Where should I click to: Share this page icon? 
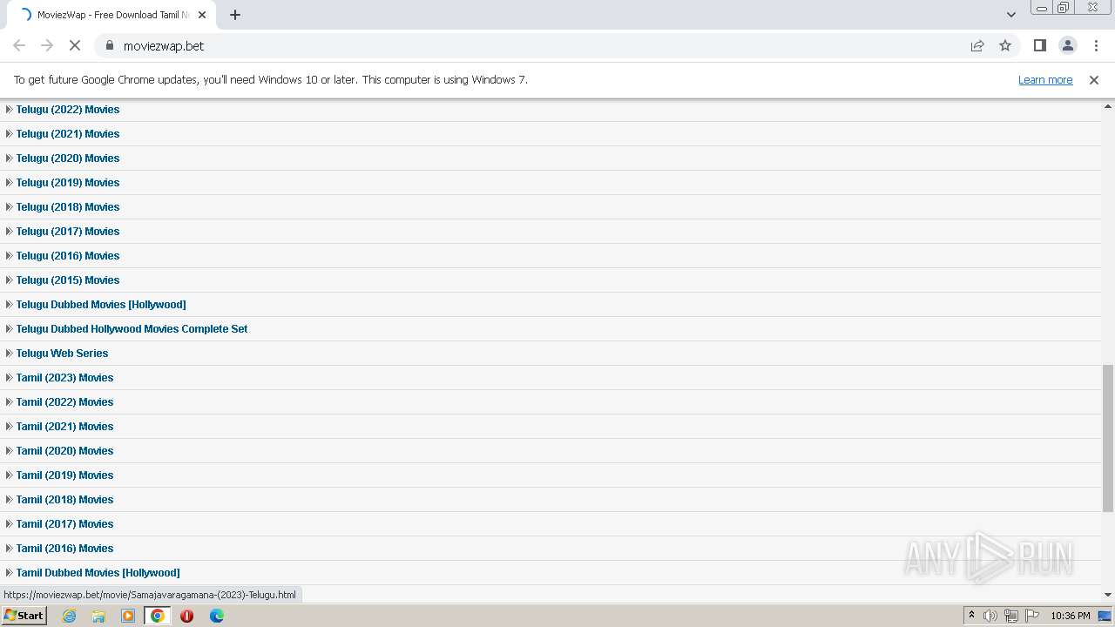tap(977, 45)
